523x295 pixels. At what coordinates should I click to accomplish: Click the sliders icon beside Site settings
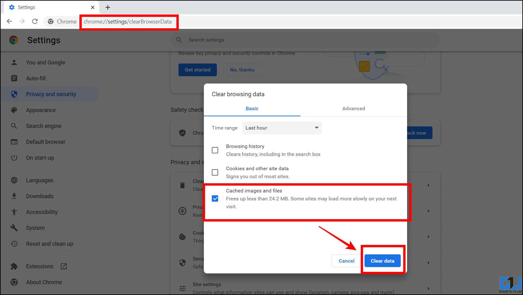[x=182, y=288]
